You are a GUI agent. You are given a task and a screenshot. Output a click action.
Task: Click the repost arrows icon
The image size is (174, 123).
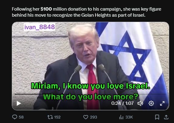click(50, 117)
